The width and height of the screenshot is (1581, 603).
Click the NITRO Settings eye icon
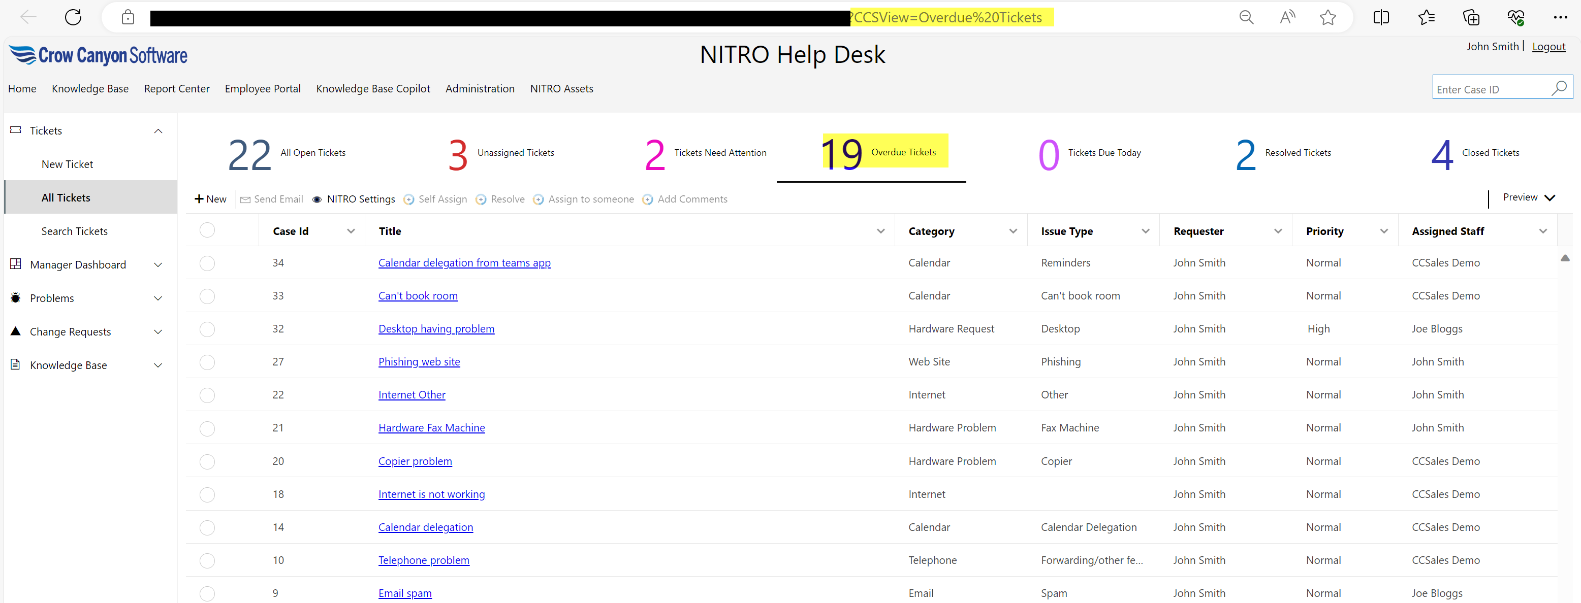(x=318, y=199)
